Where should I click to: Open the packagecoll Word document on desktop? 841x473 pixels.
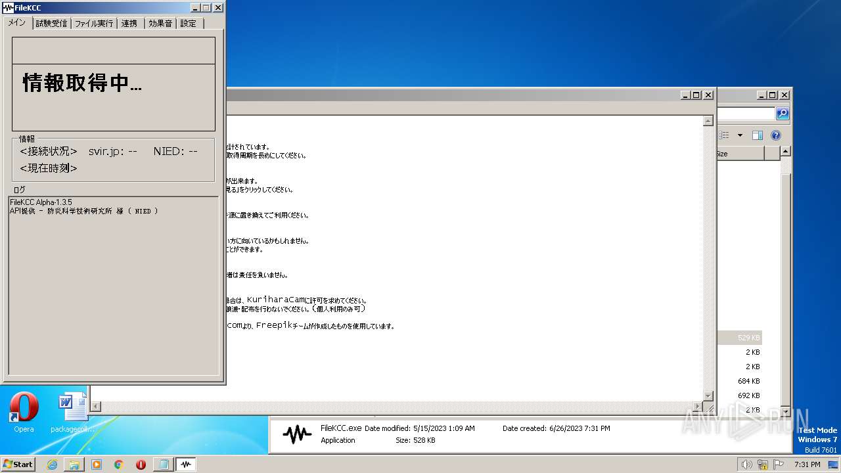point(72,412)
